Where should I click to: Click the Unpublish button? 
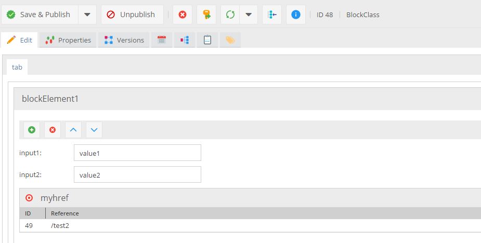coord(132,15)
